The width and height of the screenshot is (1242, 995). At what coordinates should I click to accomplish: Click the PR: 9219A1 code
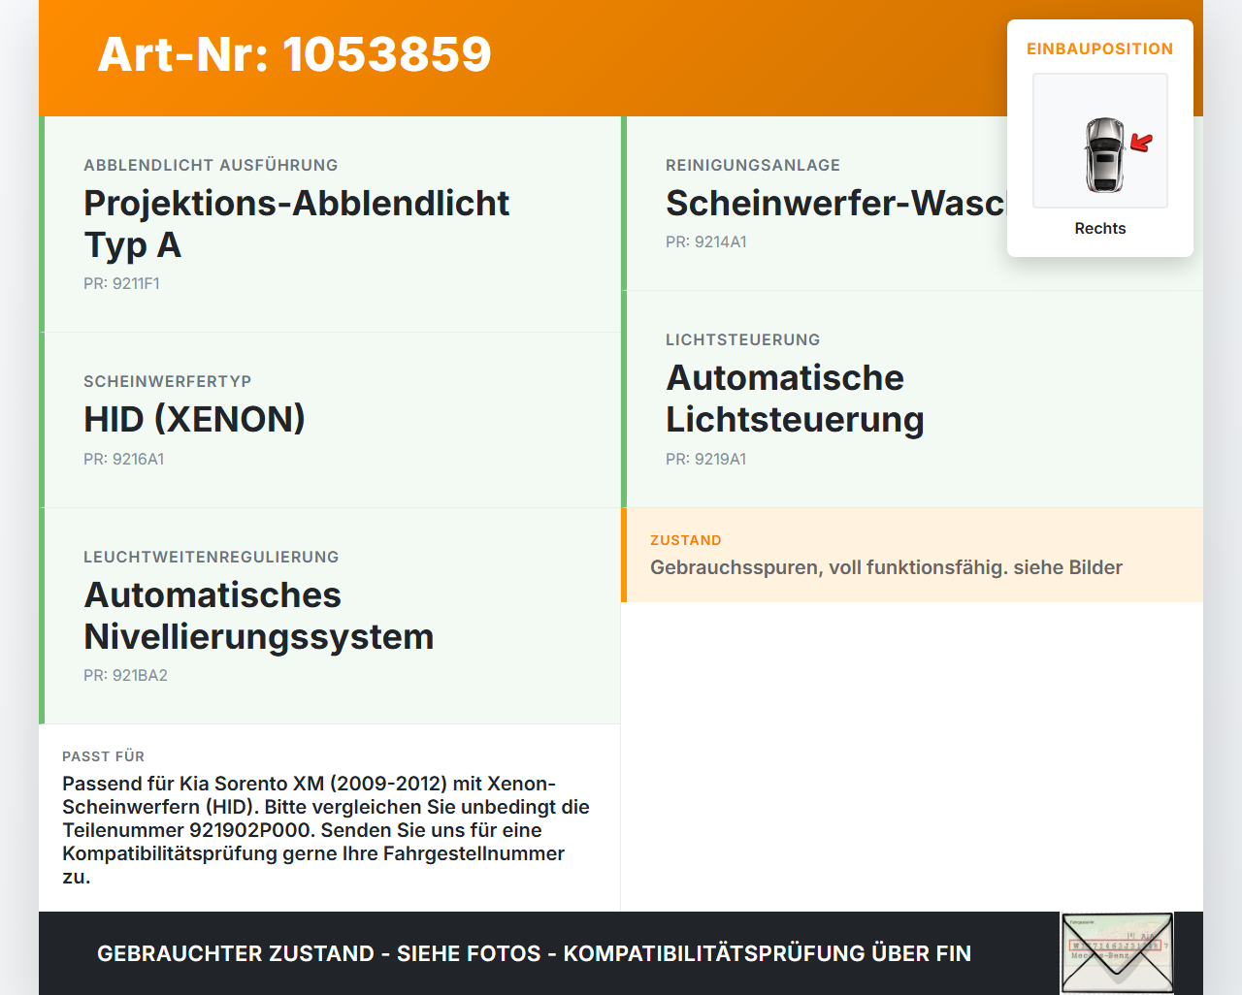coord(705,459)
